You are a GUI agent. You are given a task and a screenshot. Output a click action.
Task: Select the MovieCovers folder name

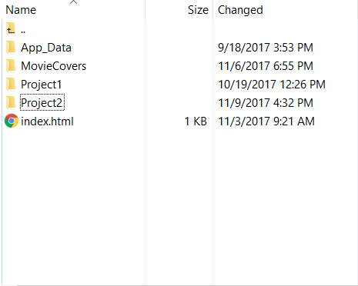[54, 66]
